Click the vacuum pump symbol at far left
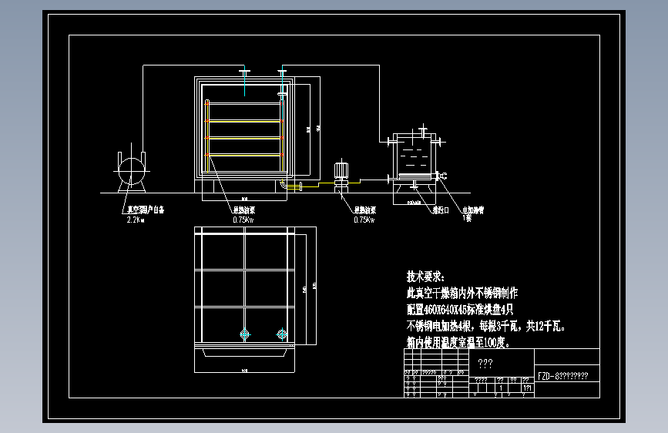The height and width of the screenshot is (433, 668). pos(132,170)
